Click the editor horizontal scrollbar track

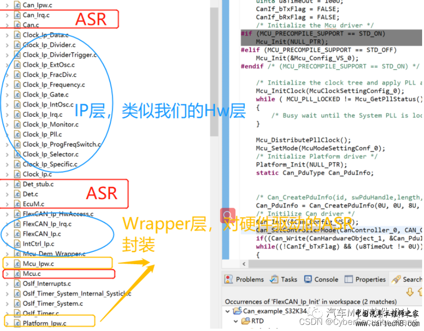pos(335,264)
